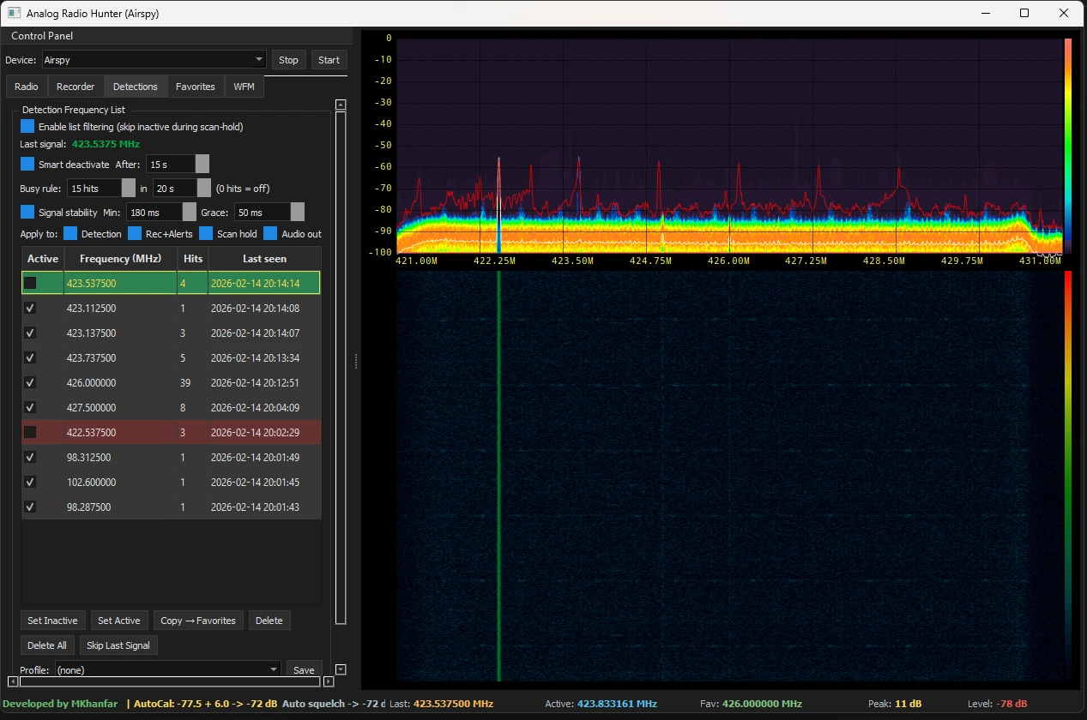This screenshot has height=720, width=1087.
Task: Click the scroll-up arrow above the Detection panel
Action: point(340,104)
